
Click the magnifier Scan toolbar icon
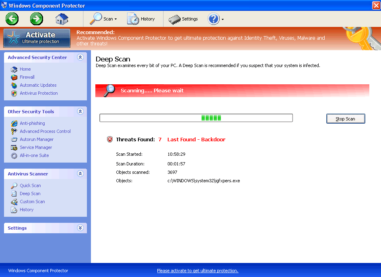click(x=97, y=19)
